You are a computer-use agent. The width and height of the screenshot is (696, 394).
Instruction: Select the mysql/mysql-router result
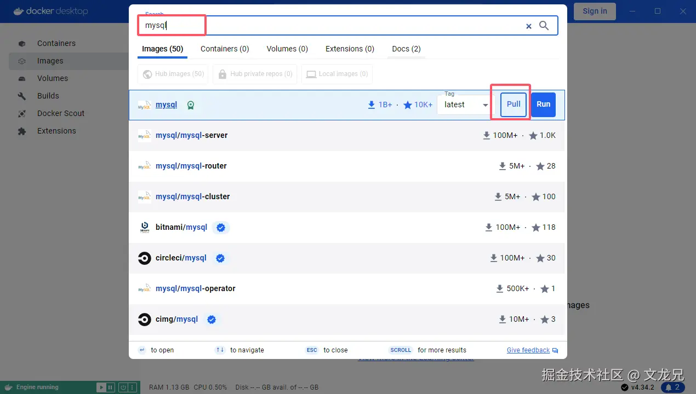point(347,166)
